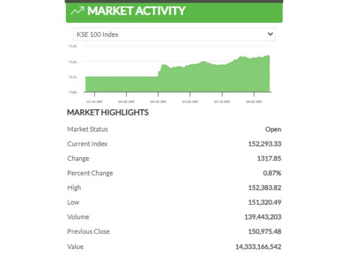348x261 pixels.
Task: Click the Market Activity header title
Action: (136, 11)
